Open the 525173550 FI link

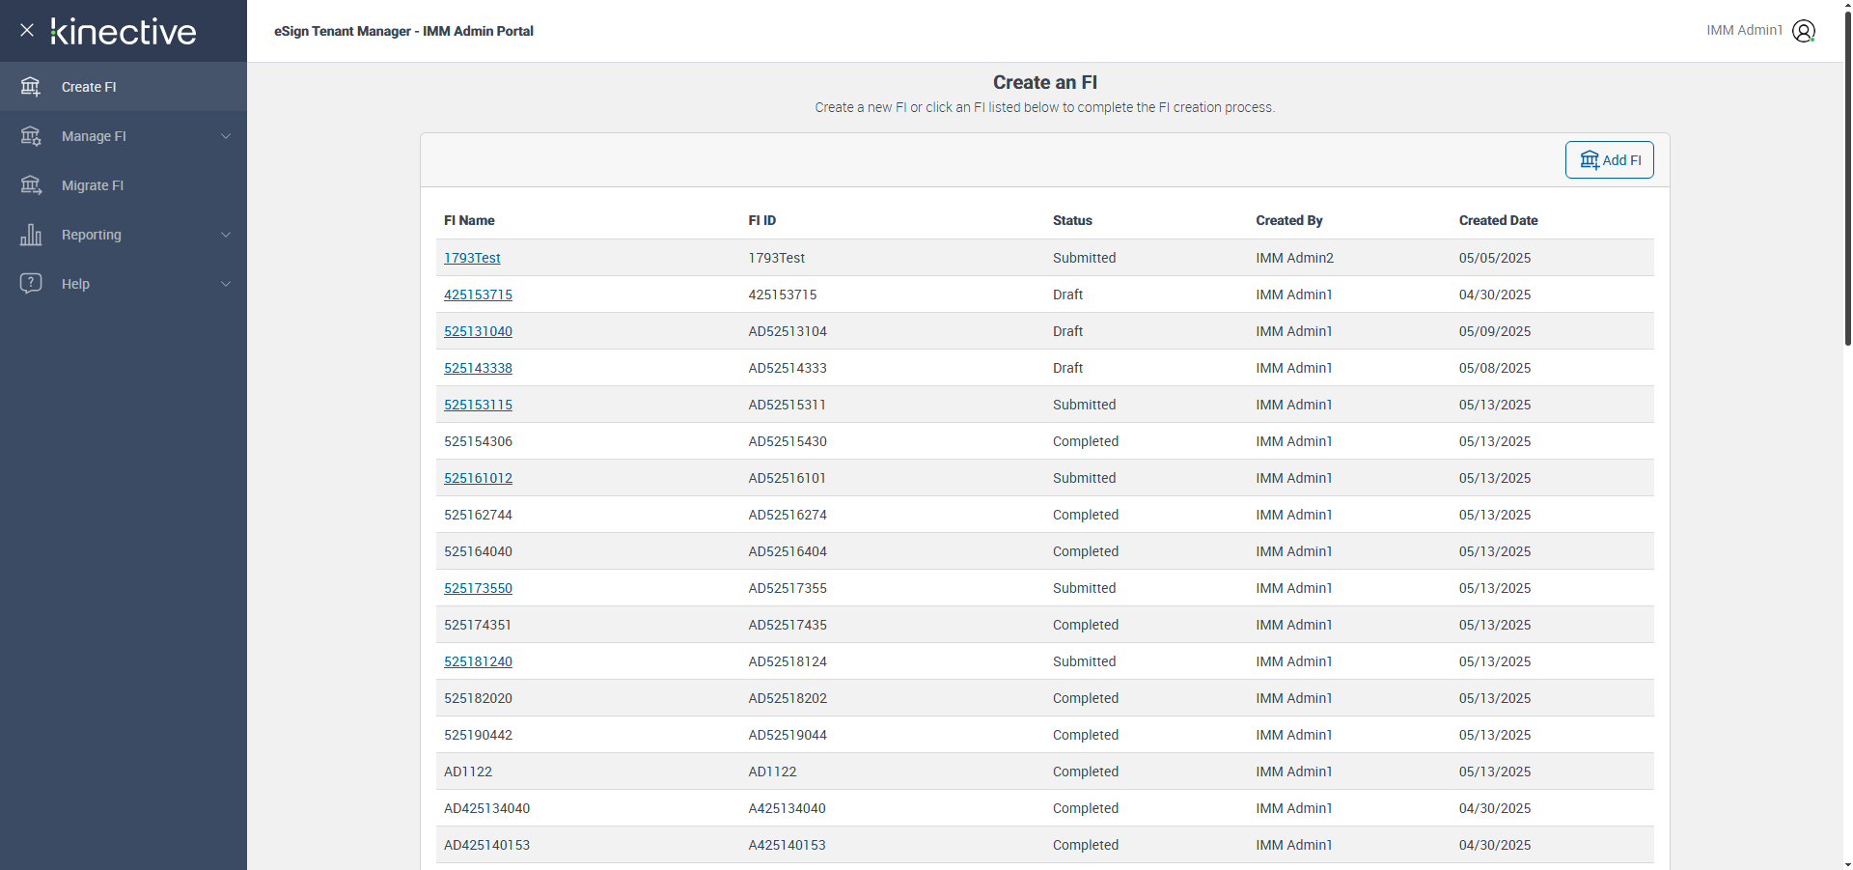point(478,588)
